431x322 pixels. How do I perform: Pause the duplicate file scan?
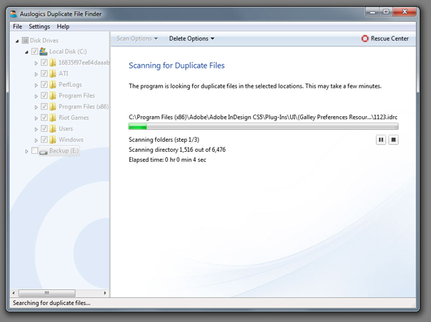381,140
